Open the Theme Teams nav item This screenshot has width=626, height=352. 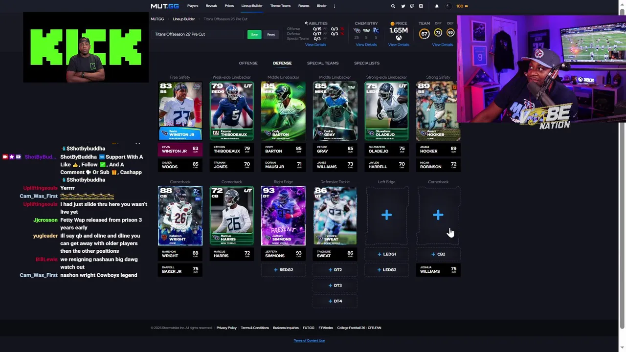click(280, 6)
